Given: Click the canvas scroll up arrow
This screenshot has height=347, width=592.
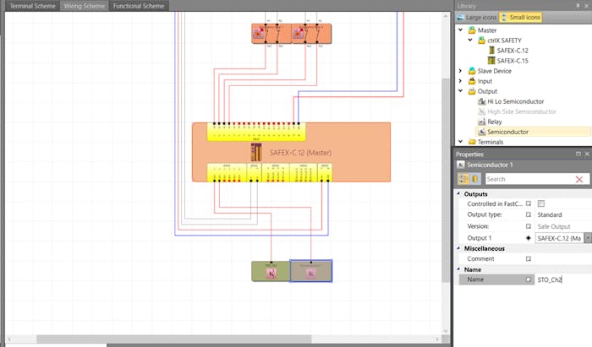Looking at the screenshot, I should (446, 16).
